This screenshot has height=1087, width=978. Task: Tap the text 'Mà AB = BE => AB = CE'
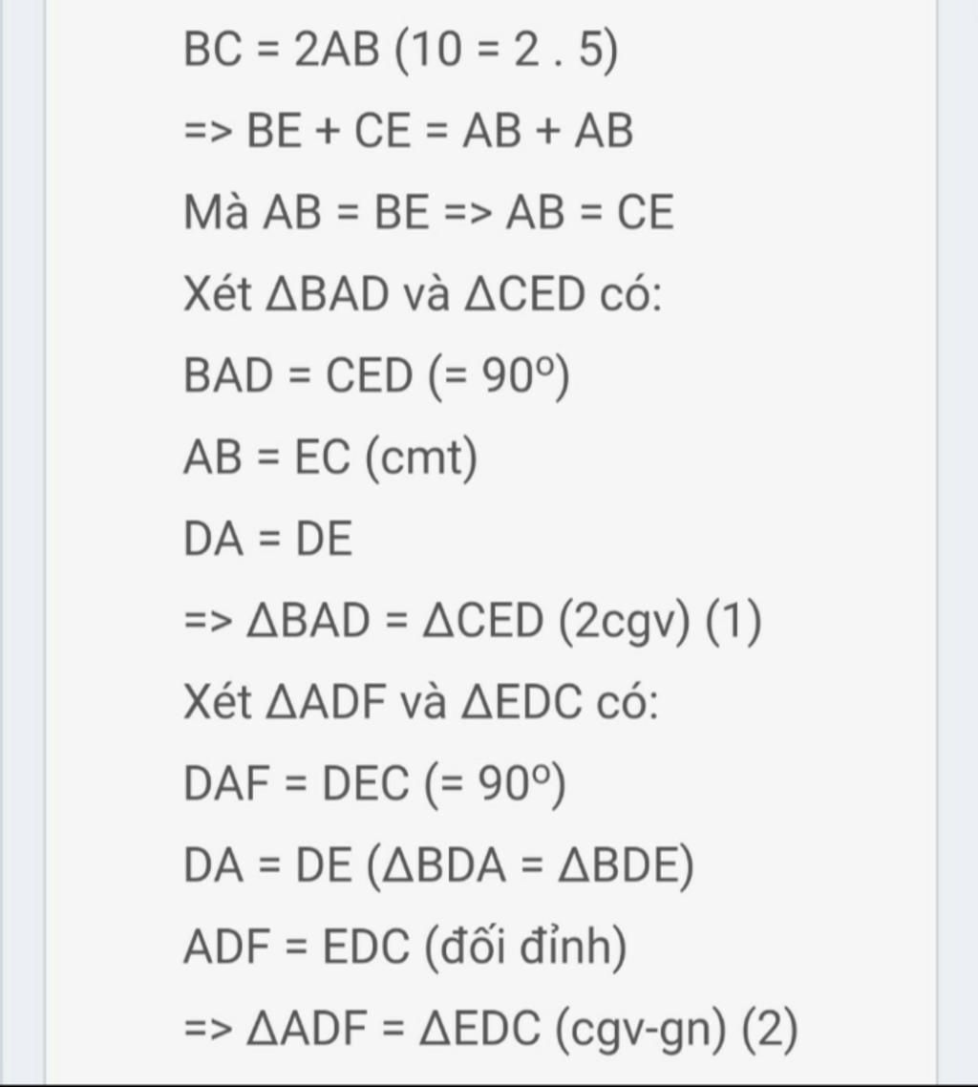pyautogui.click(x=428, y=212)
